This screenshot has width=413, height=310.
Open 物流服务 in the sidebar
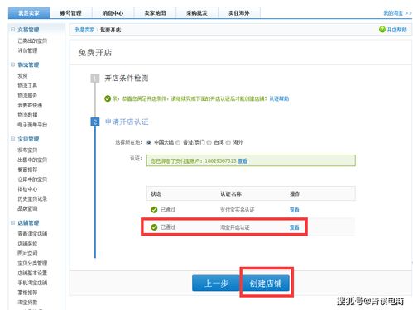[27, 95]
